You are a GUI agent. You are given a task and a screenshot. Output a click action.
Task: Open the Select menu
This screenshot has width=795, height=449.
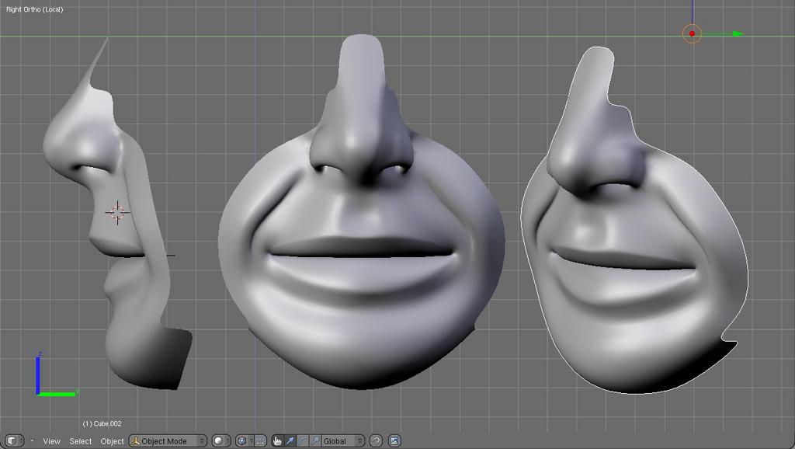coord(81,441)
